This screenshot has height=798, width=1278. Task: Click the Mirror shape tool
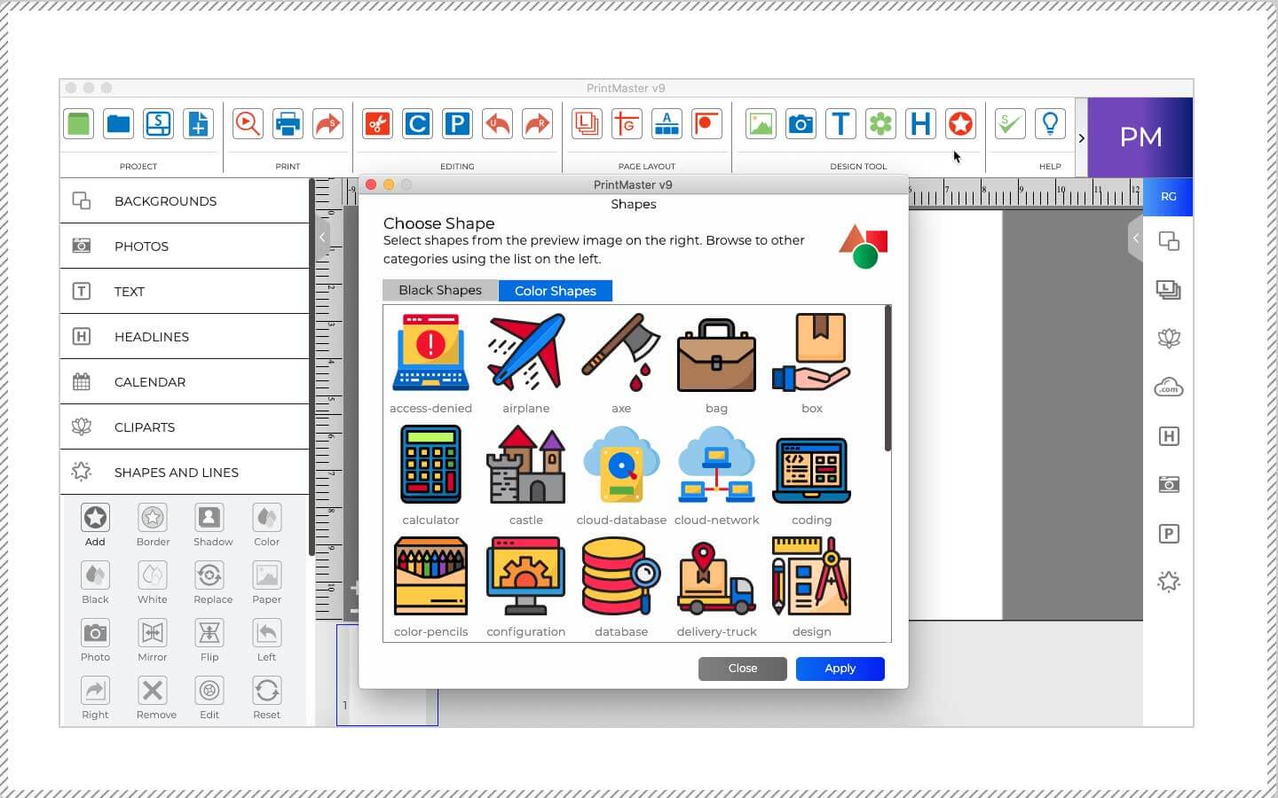[153, 640]
